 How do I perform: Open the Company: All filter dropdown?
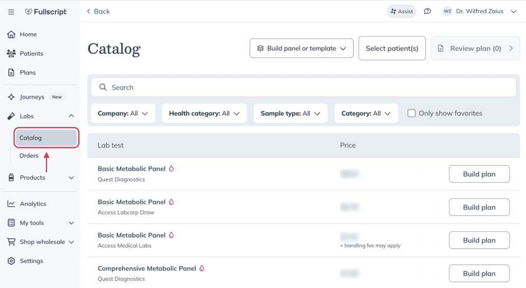click(x=123, y=114)
